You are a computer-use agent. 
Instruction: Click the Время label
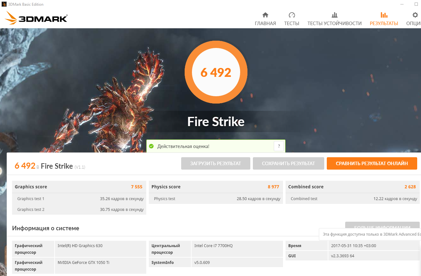tap(295, 246)
